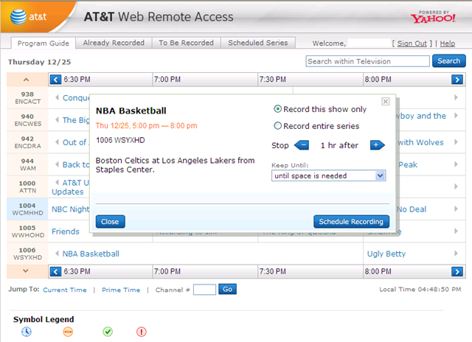
Task: Go to later times using top right arrow
Action: coord(457,80)
